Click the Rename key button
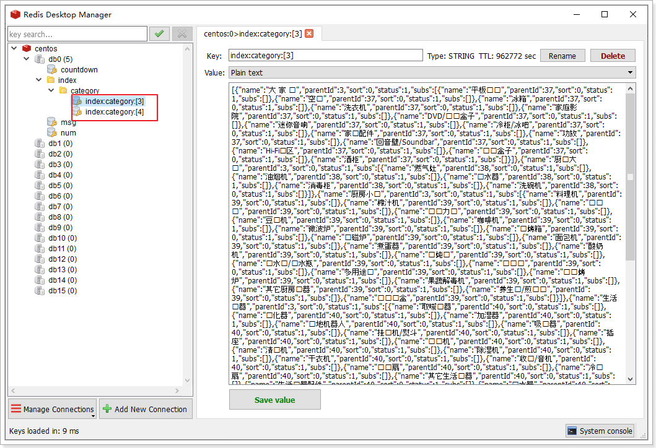This screenshot has width=656, height=448. [x=562, y=56]
